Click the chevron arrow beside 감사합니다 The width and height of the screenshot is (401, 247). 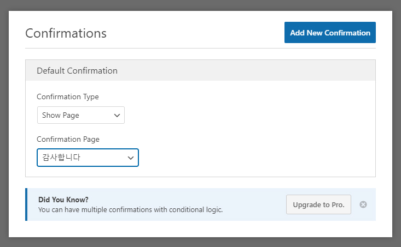(x=131, y=158)
